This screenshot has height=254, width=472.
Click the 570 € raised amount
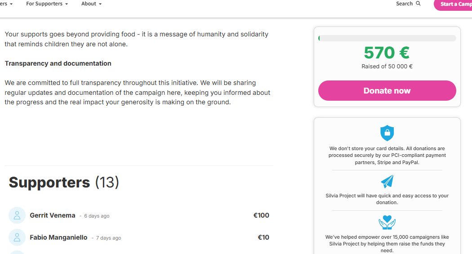387,53
